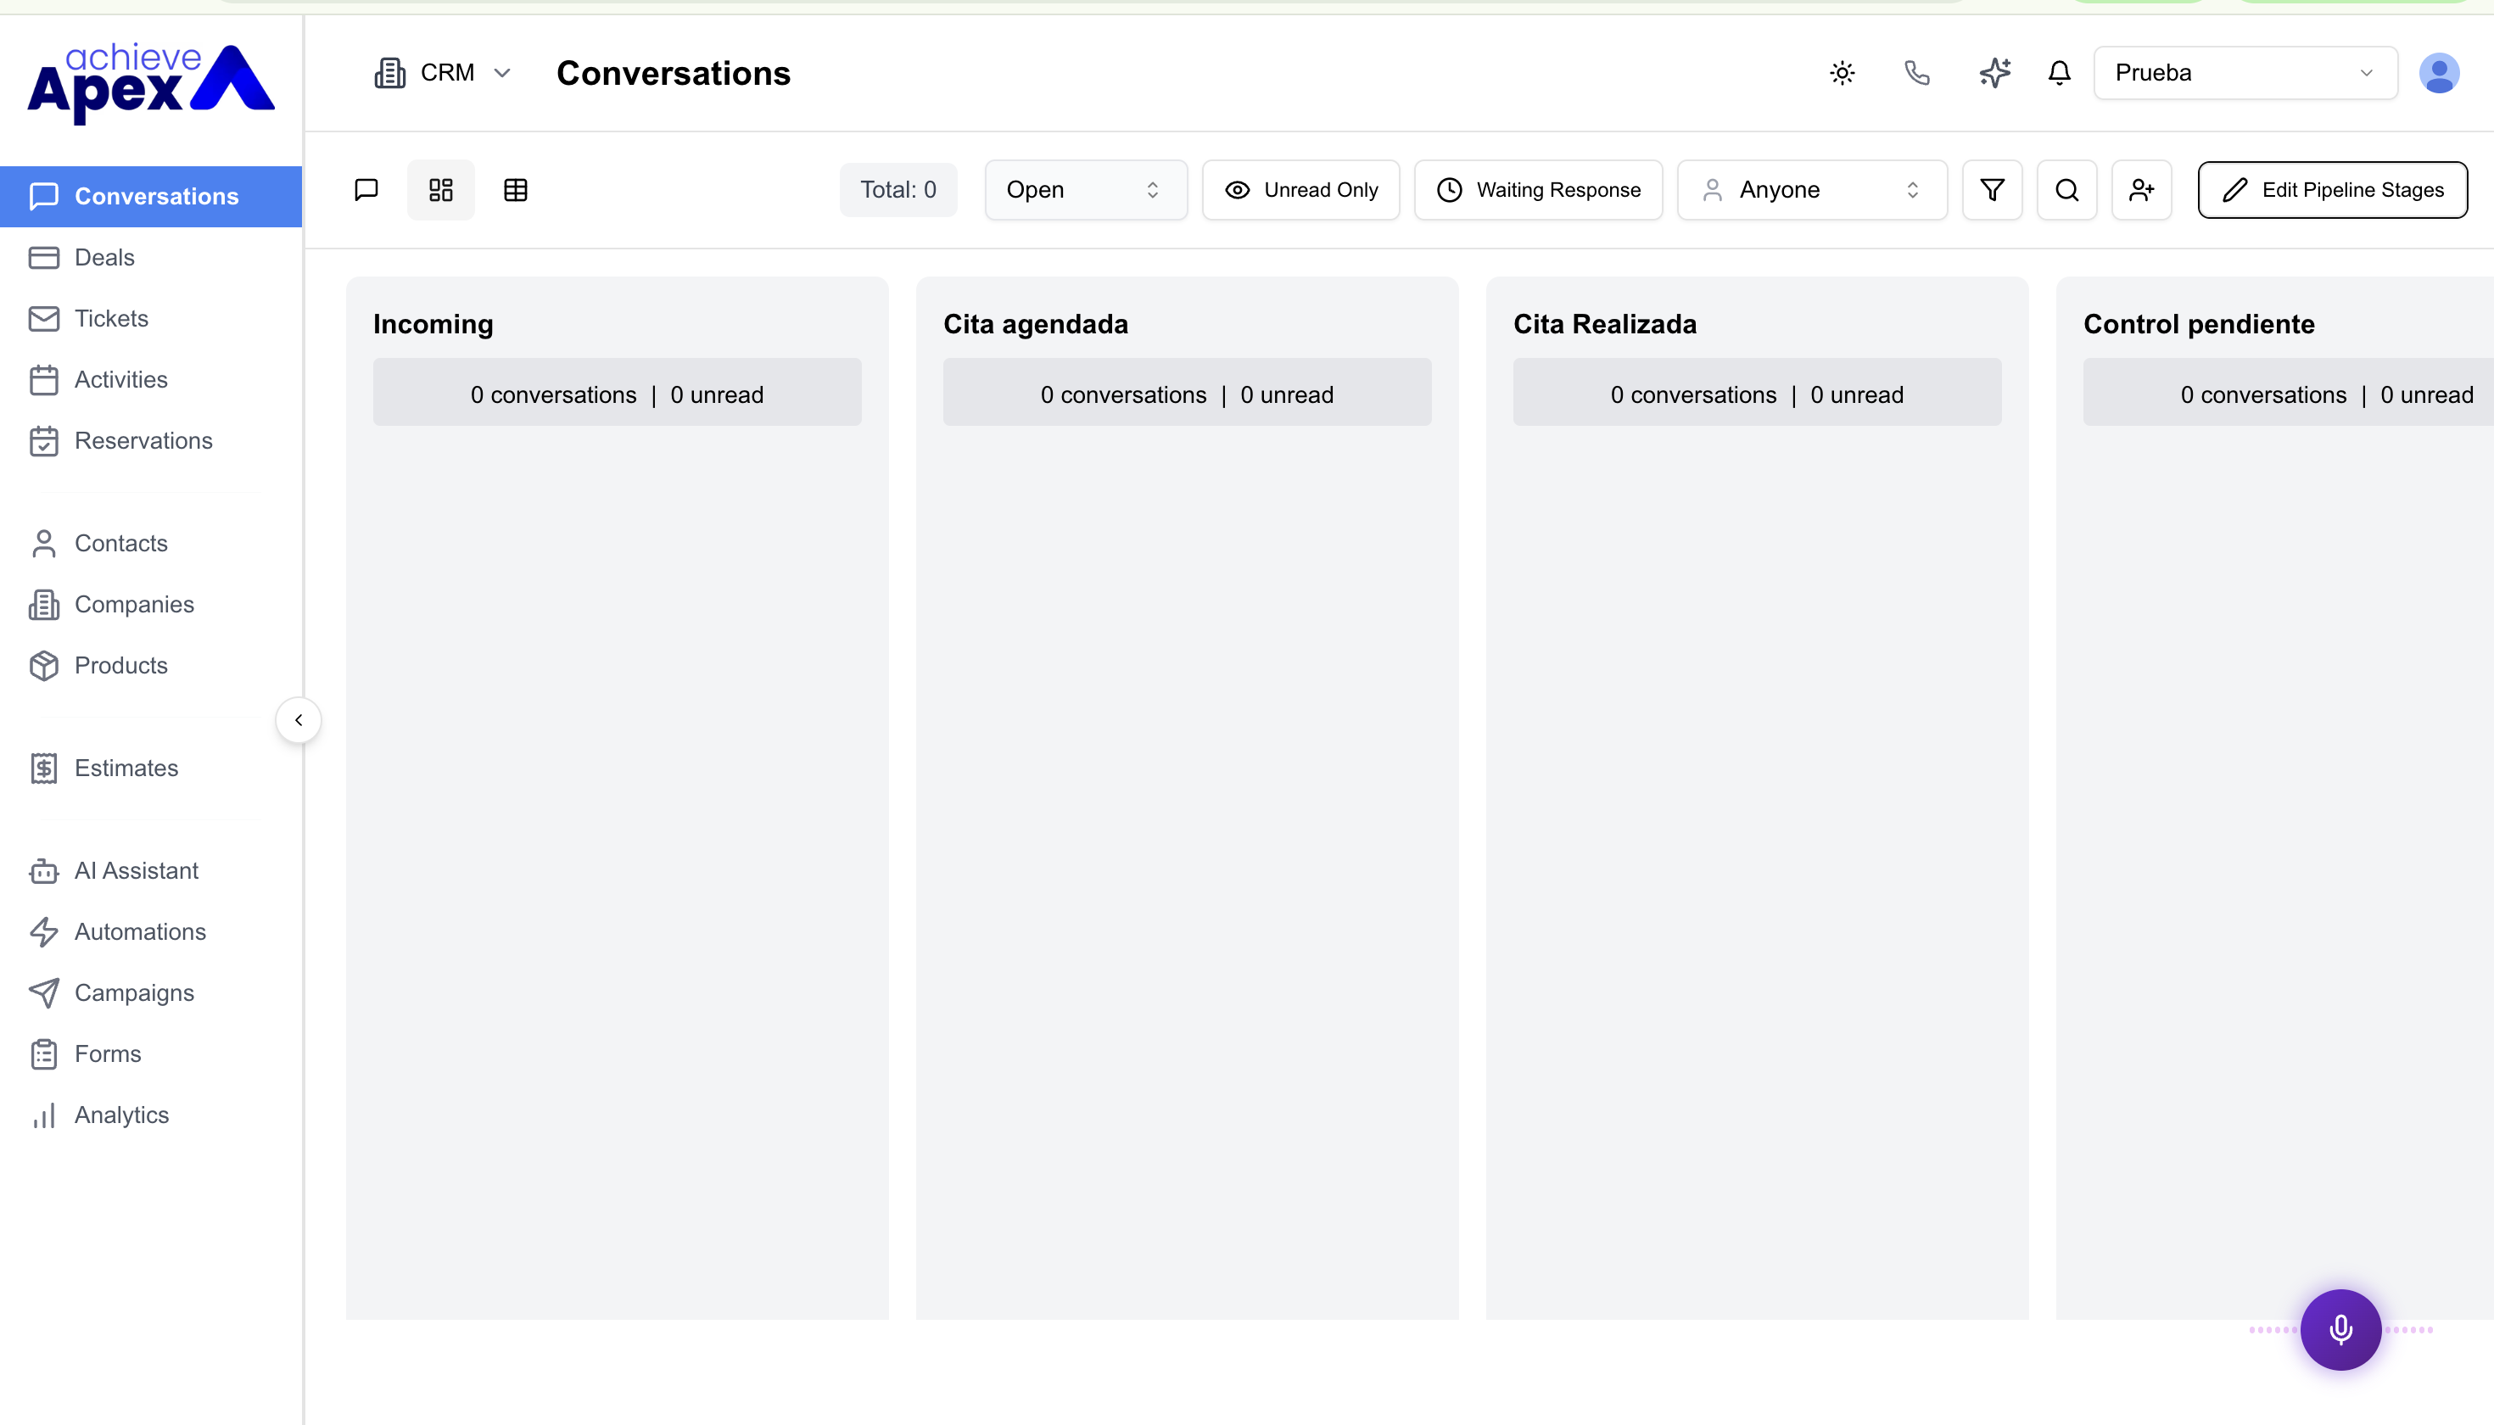Click the Edit Pipeline Stages button

(x=2333, y=190)
